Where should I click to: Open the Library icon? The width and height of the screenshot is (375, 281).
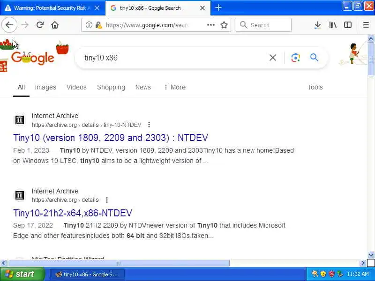333,25
